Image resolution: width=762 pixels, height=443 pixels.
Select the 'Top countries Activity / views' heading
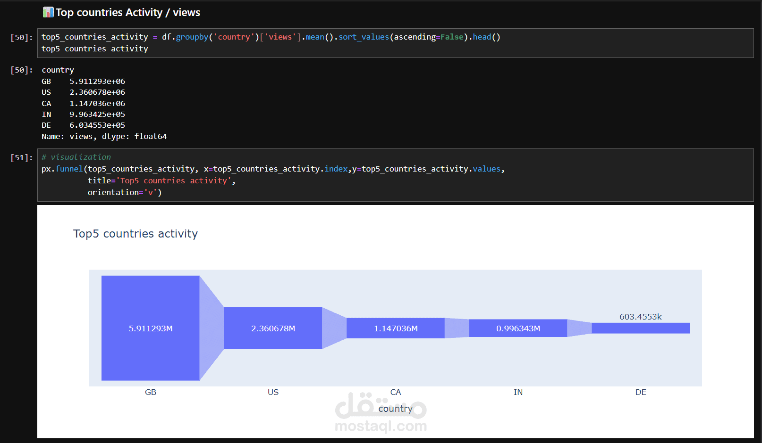point(128,12)
